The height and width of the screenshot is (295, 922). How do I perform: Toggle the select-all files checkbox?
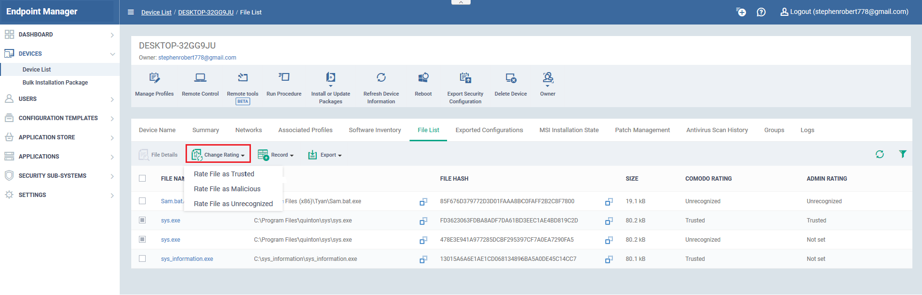click(x=142, y=178)
